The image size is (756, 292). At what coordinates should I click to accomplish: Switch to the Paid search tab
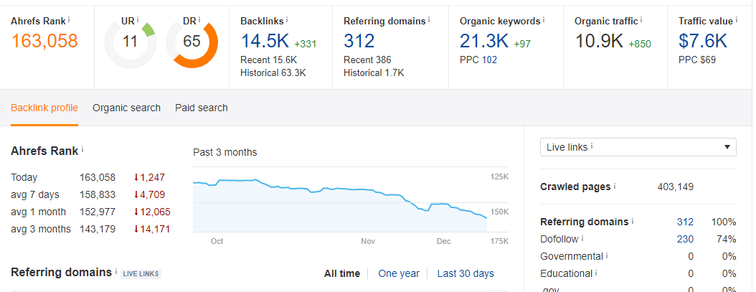click(x=201, y=108)
